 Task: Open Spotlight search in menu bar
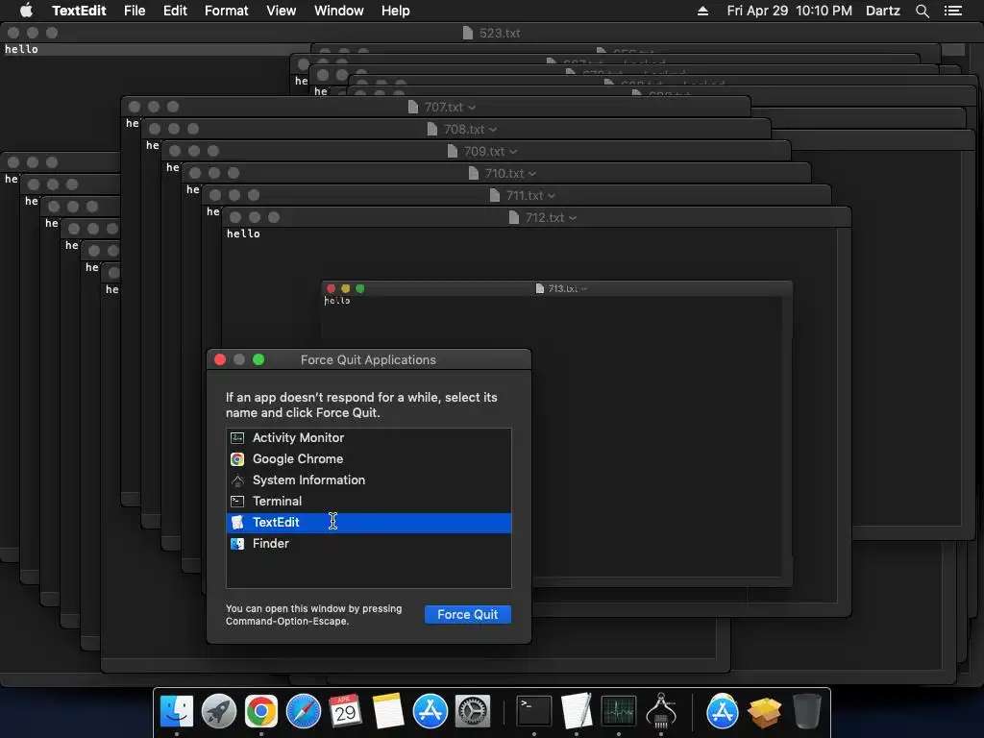click(x=922, y=11)
